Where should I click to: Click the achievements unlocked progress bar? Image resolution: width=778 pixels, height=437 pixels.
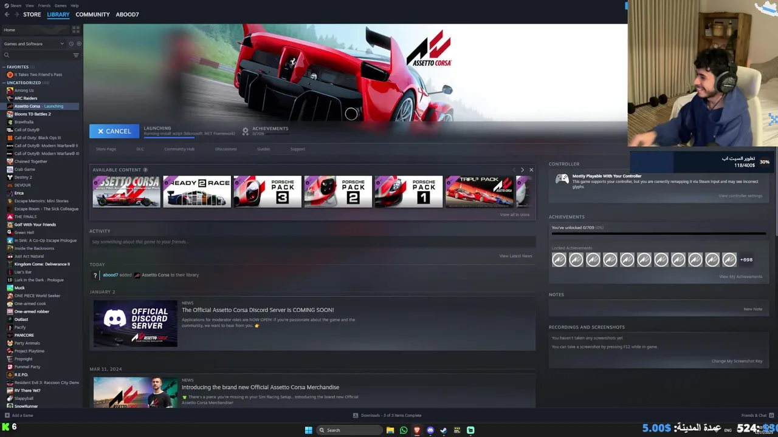(658, 233)
